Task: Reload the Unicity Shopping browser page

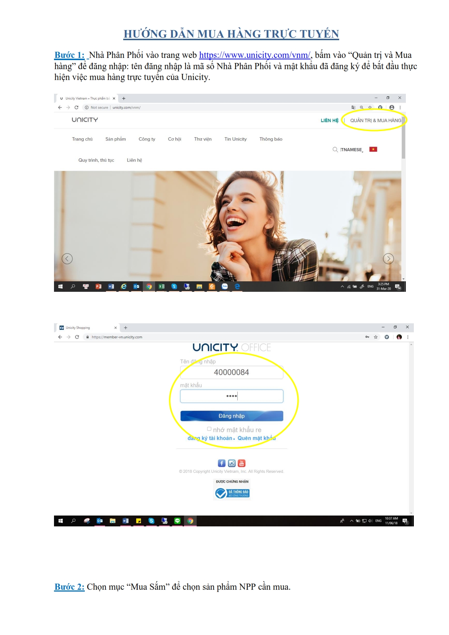Action: point(77,337)
